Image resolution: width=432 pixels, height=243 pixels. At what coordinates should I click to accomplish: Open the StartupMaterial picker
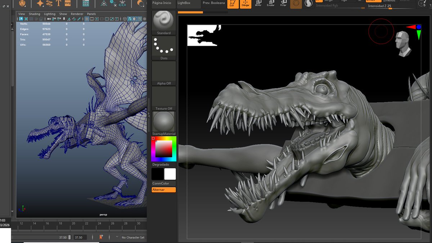[x=164, y=123]
